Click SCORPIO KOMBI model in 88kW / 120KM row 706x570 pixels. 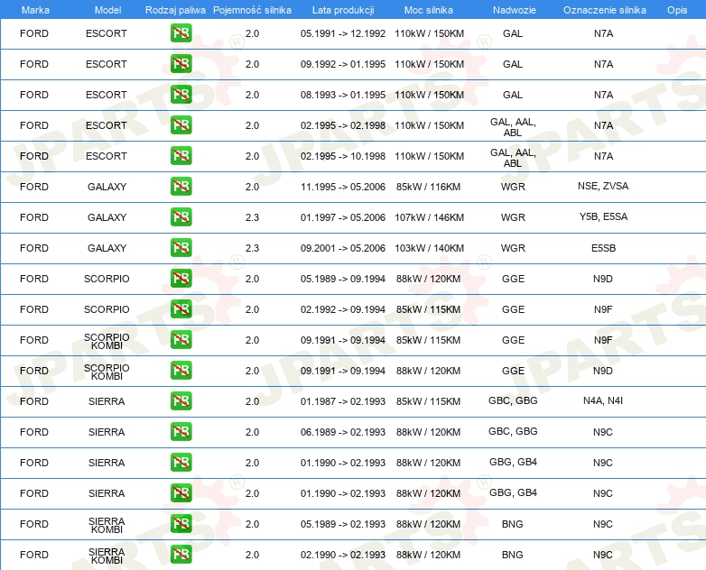click(107, 372)
